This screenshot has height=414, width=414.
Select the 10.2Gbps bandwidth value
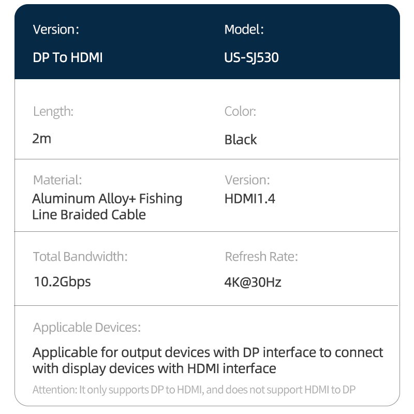62,282
